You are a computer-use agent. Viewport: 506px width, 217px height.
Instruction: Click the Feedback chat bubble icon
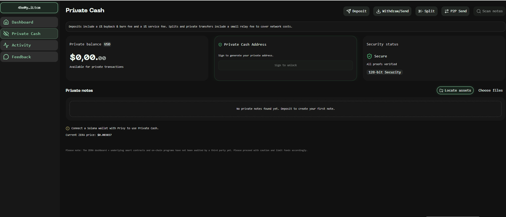pos(6,57)
